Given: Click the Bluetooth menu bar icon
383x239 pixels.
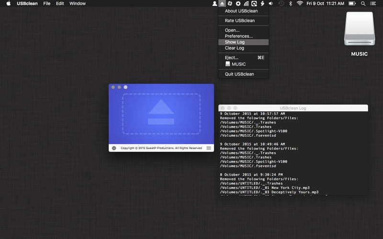Looking at the screenshot, I should click(290, 3).
